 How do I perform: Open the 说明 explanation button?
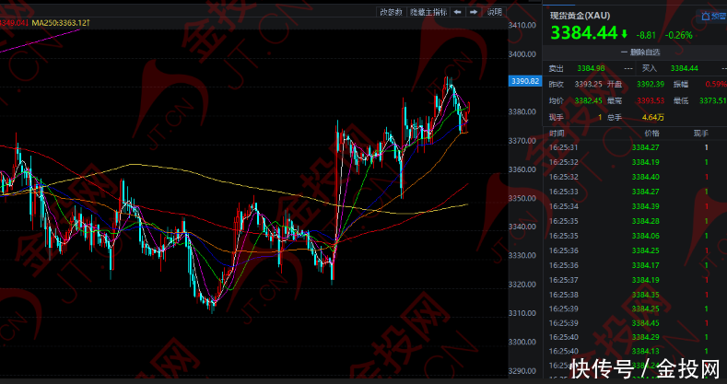[x=495, y=12]
